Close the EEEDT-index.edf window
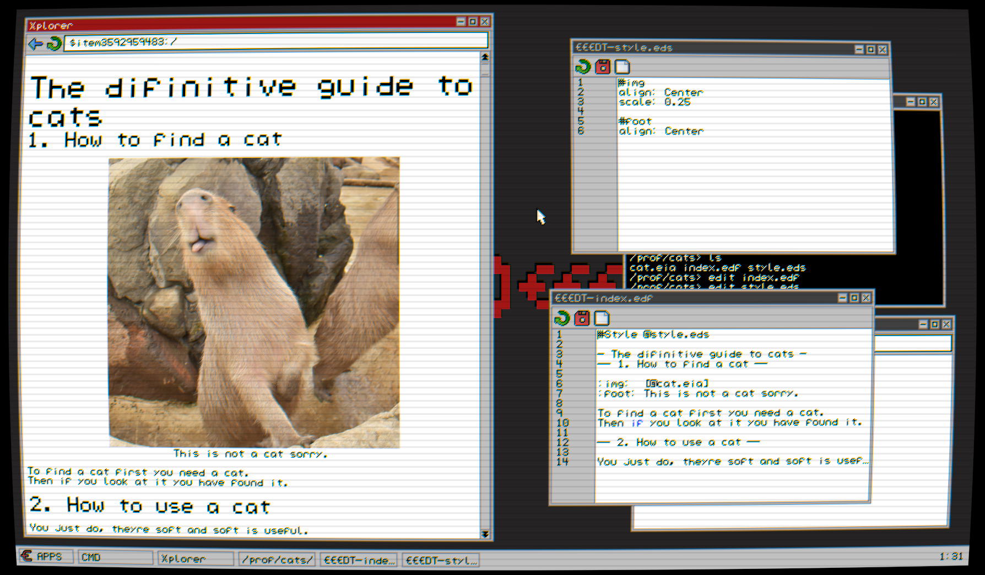This screenshot has height=575, width=985. click(x=865, y=298)
